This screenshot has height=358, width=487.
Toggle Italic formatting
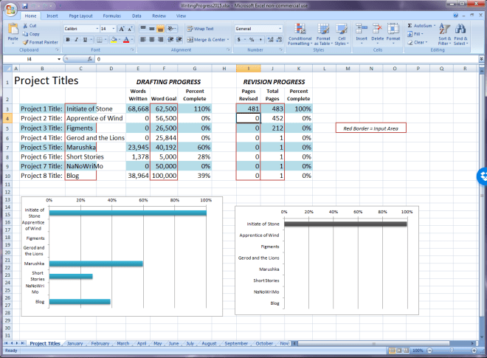tap(76, 39)
